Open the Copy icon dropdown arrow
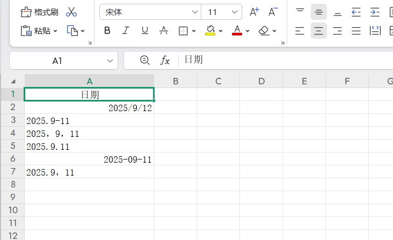Viewport: 393px width, 240px height. pos(83,31)
